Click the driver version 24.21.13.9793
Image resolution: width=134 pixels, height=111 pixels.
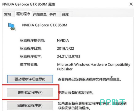[x=69, y=57]
